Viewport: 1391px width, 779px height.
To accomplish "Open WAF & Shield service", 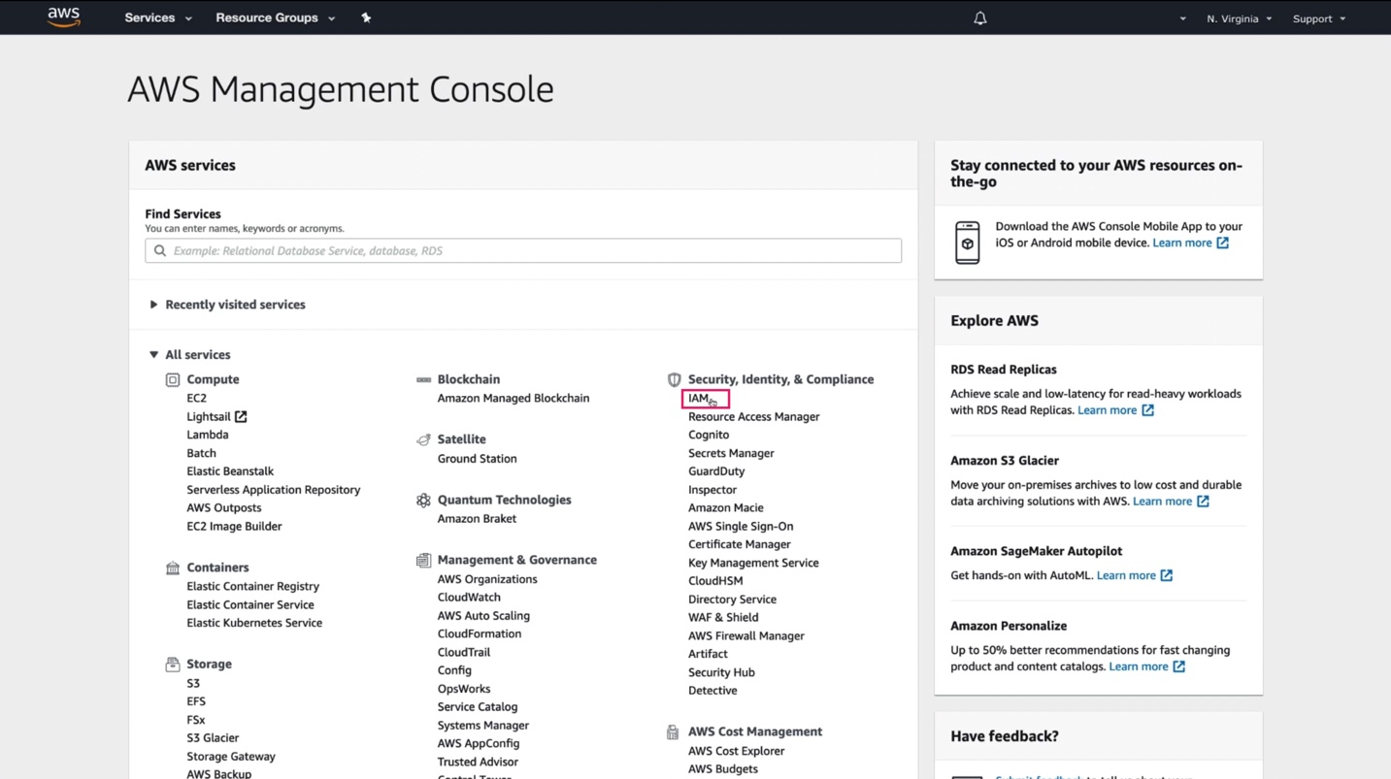I will [723, 617].
